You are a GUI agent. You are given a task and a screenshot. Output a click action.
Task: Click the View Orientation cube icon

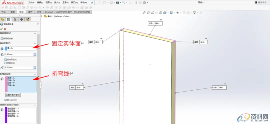tap(165, 12)
